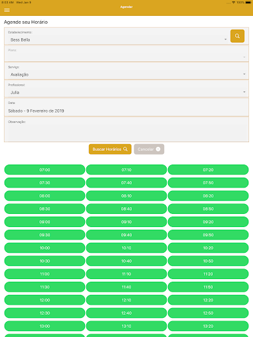Choose the 12:30 appointment time
Screen dimensions: 253x337
45,313
